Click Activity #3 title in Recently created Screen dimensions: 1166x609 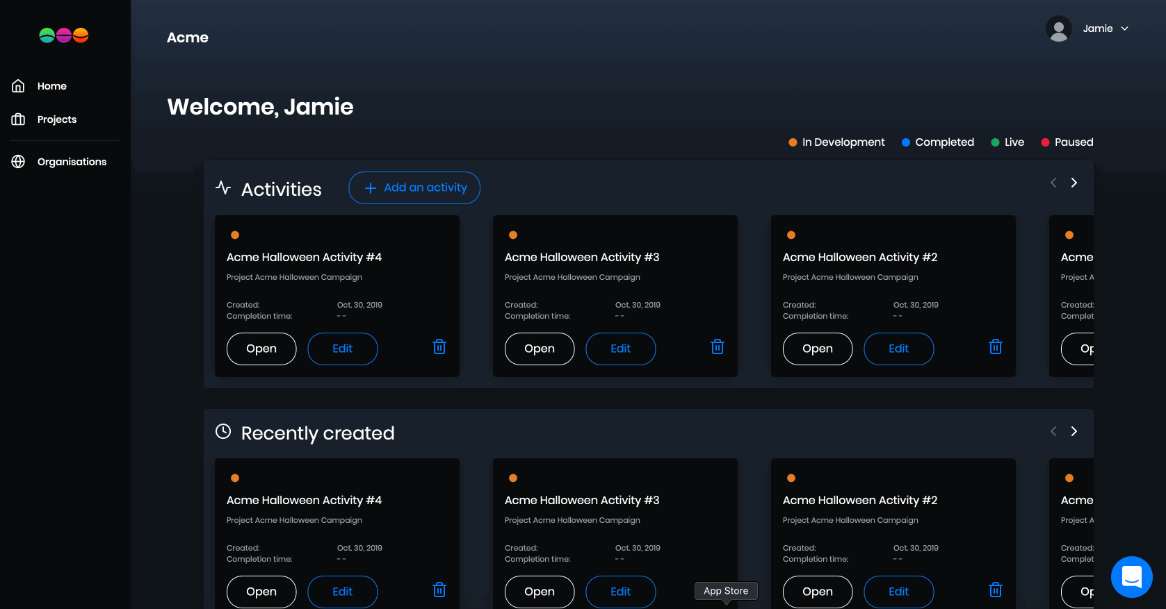tap(582, 500)
